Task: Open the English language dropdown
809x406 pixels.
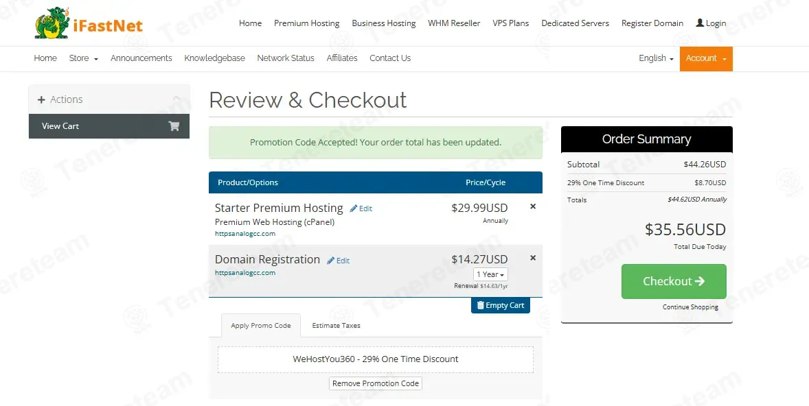Action: [656, 58]
